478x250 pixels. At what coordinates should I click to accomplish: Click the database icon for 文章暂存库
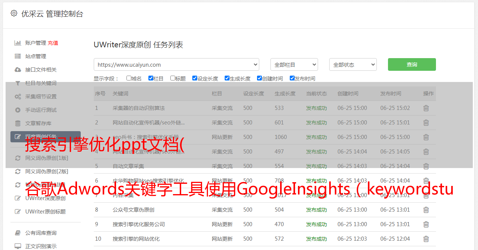[17, 123]
